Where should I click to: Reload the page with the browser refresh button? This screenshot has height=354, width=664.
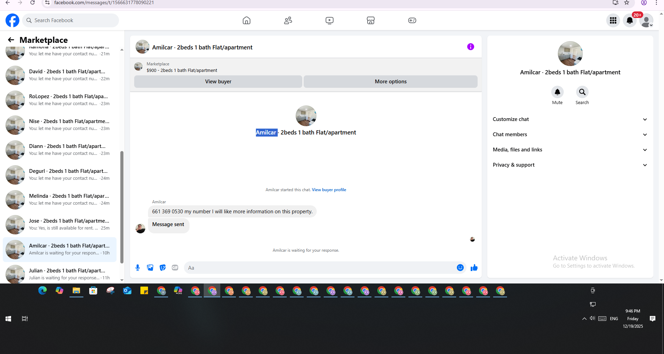[x=33, y=3]
